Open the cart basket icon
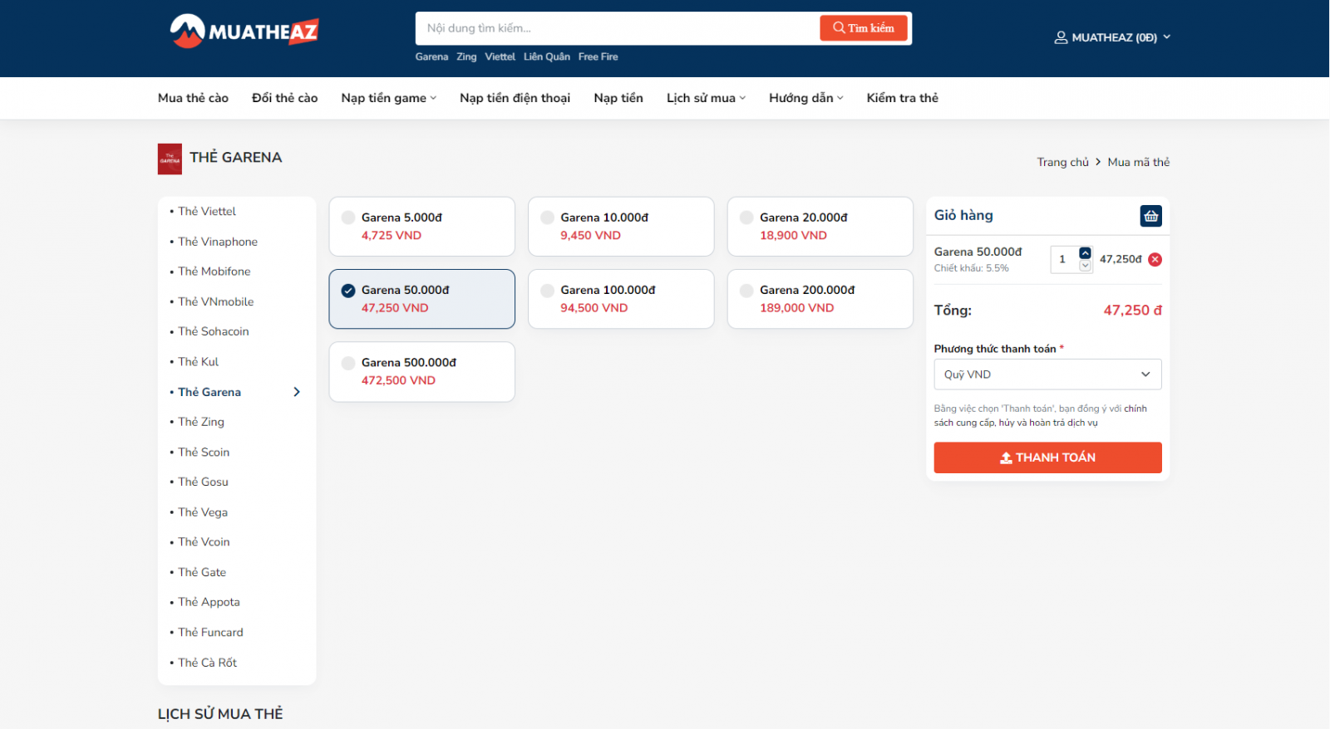Viewport: 1330px width, 729px height. 1150,216
